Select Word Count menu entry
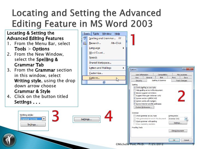 104,53
